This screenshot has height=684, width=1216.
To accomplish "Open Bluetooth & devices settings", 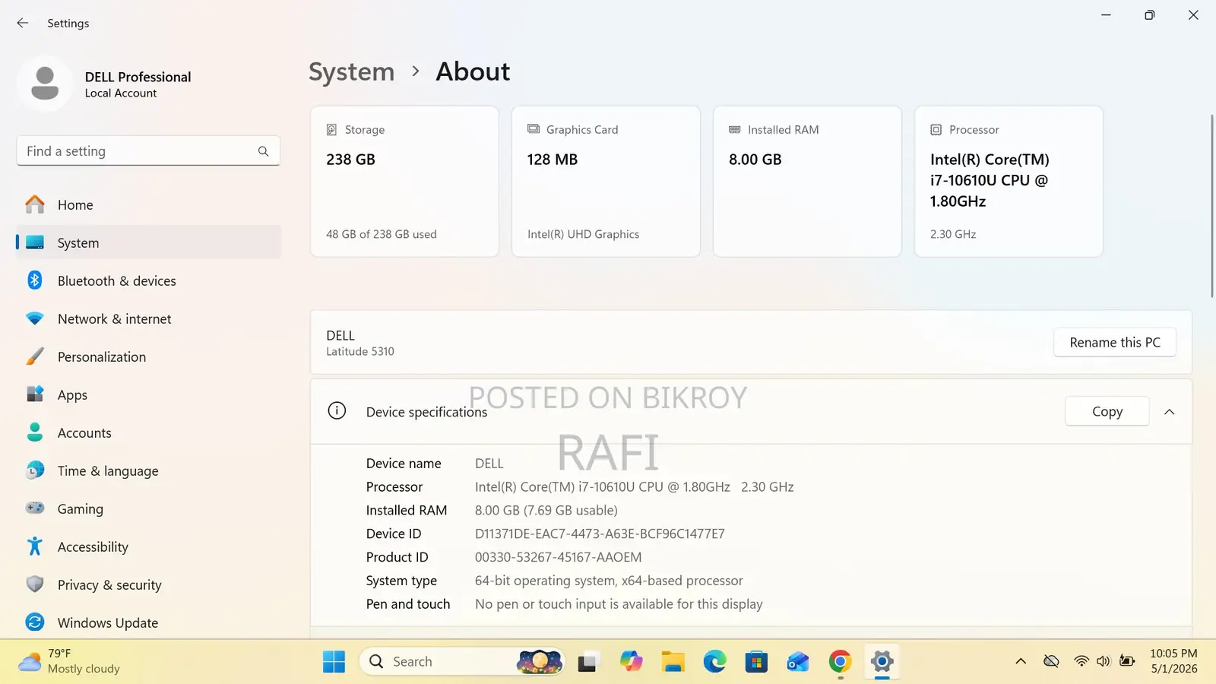I will click(148, 280).
